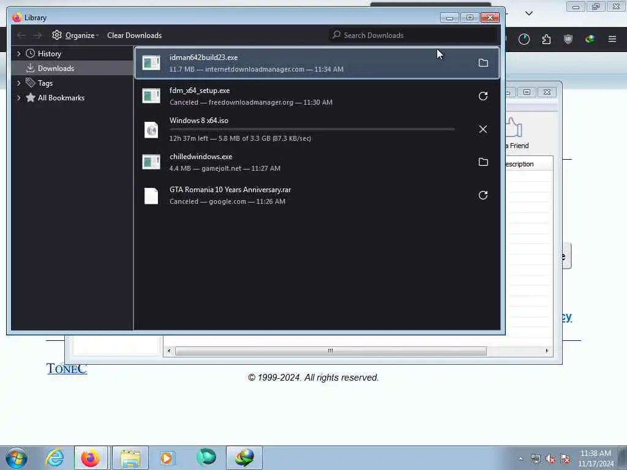Click horizontal scrollbar left arrow in IDM window
This screenshot has height=470, width=627.
coord(169,351)
